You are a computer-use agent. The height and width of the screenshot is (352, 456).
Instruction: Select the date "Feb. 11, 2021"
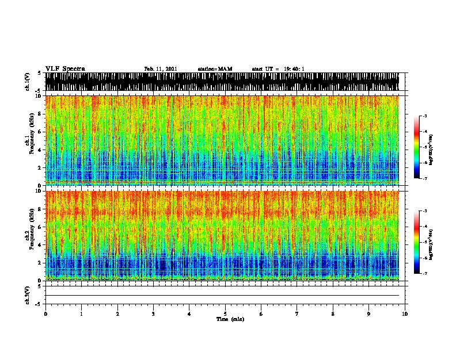(161, 69)
